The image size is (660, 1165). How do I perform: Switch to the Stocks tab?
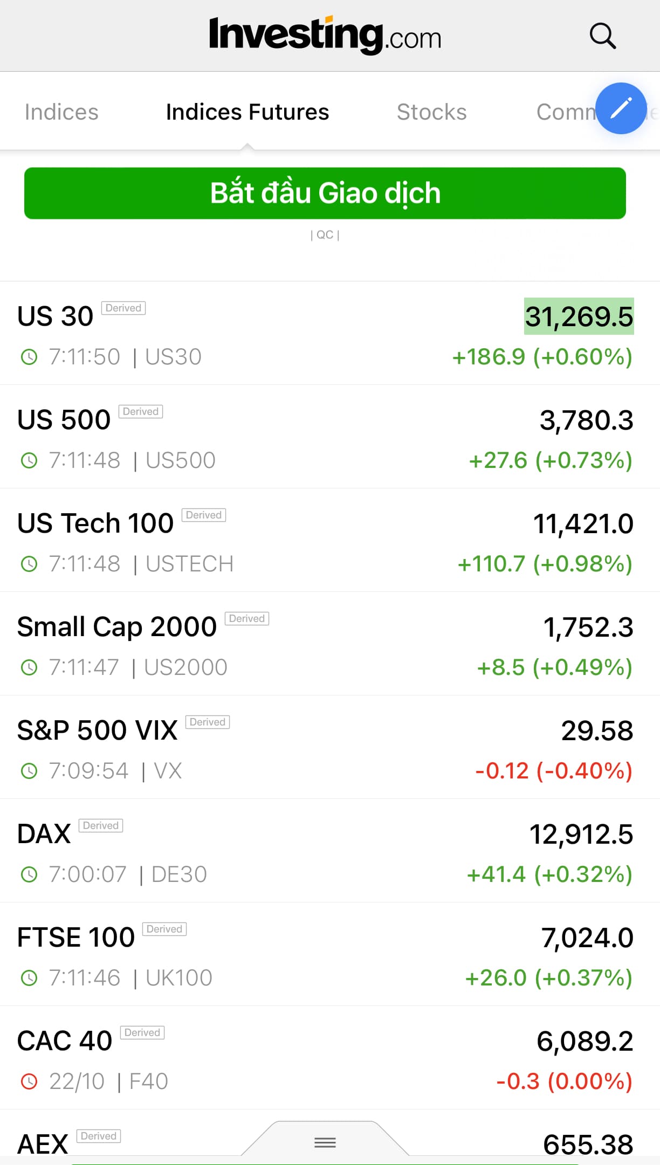pos(431,112)
